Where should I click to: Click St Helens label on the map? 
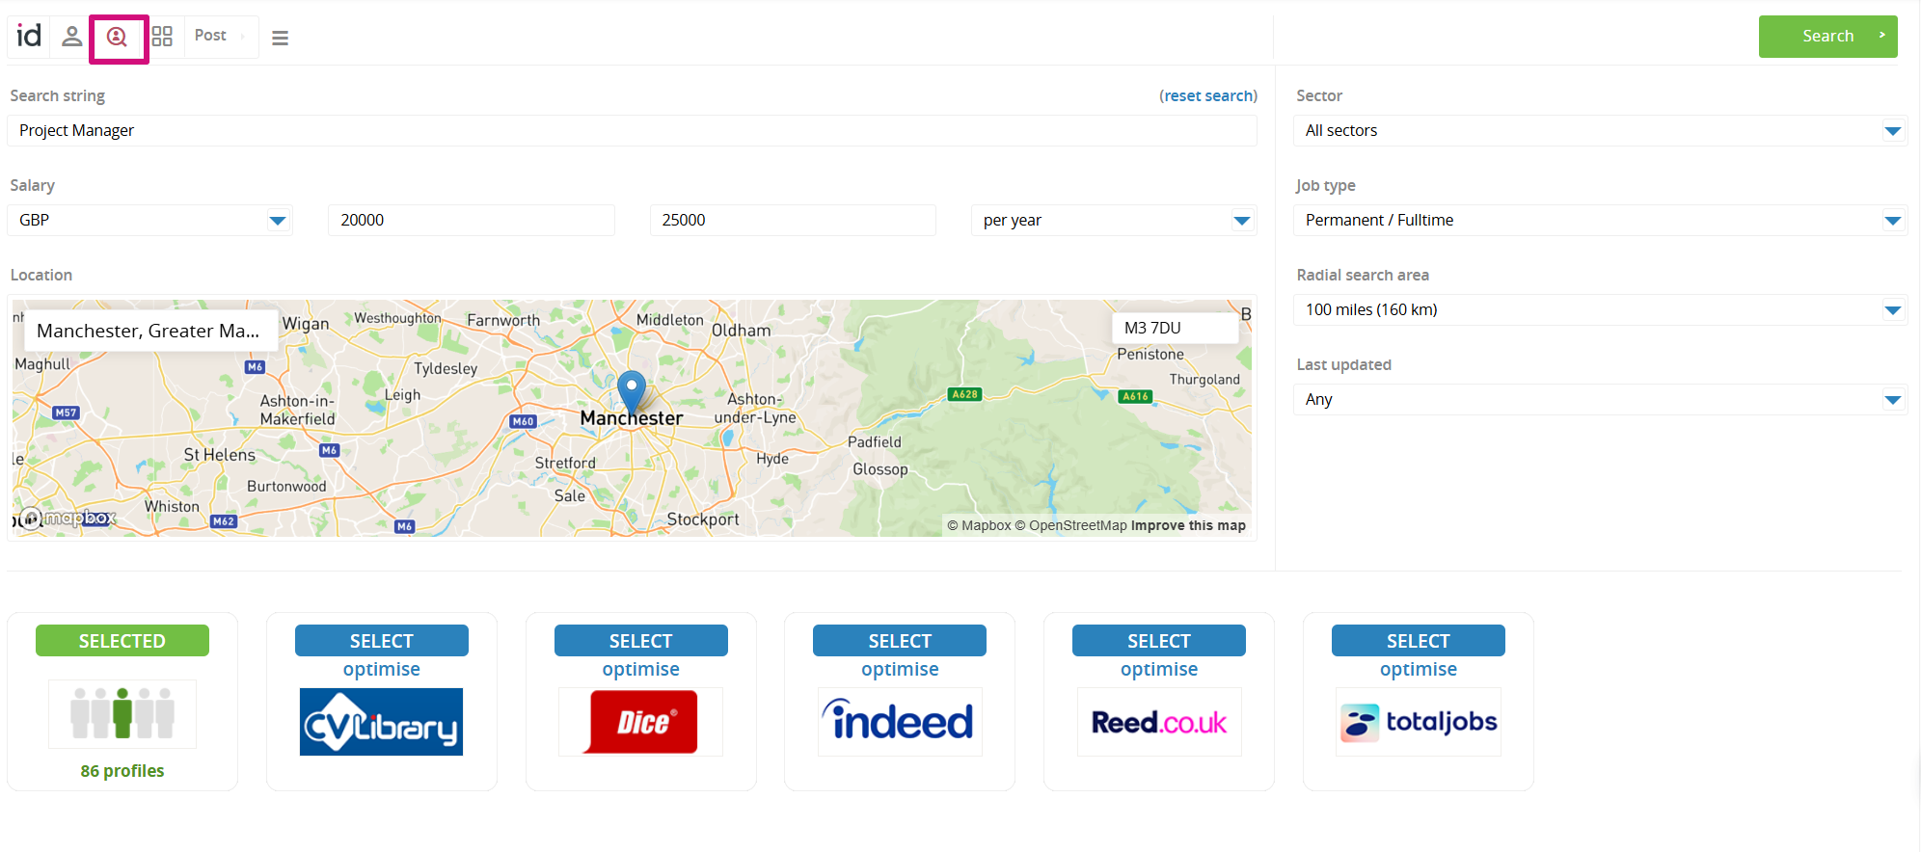click(220, 455)
